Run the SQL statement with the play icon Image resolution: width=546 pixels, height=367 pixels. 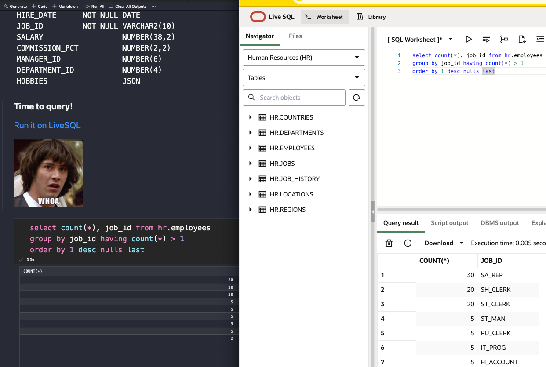[469, 39]
